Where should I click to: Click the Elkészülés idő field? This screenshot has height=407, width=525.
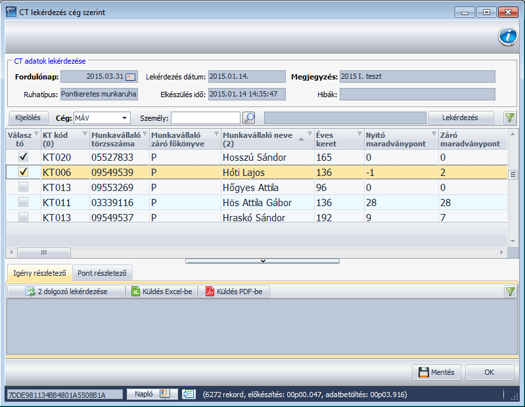click(x=247, y=95)
